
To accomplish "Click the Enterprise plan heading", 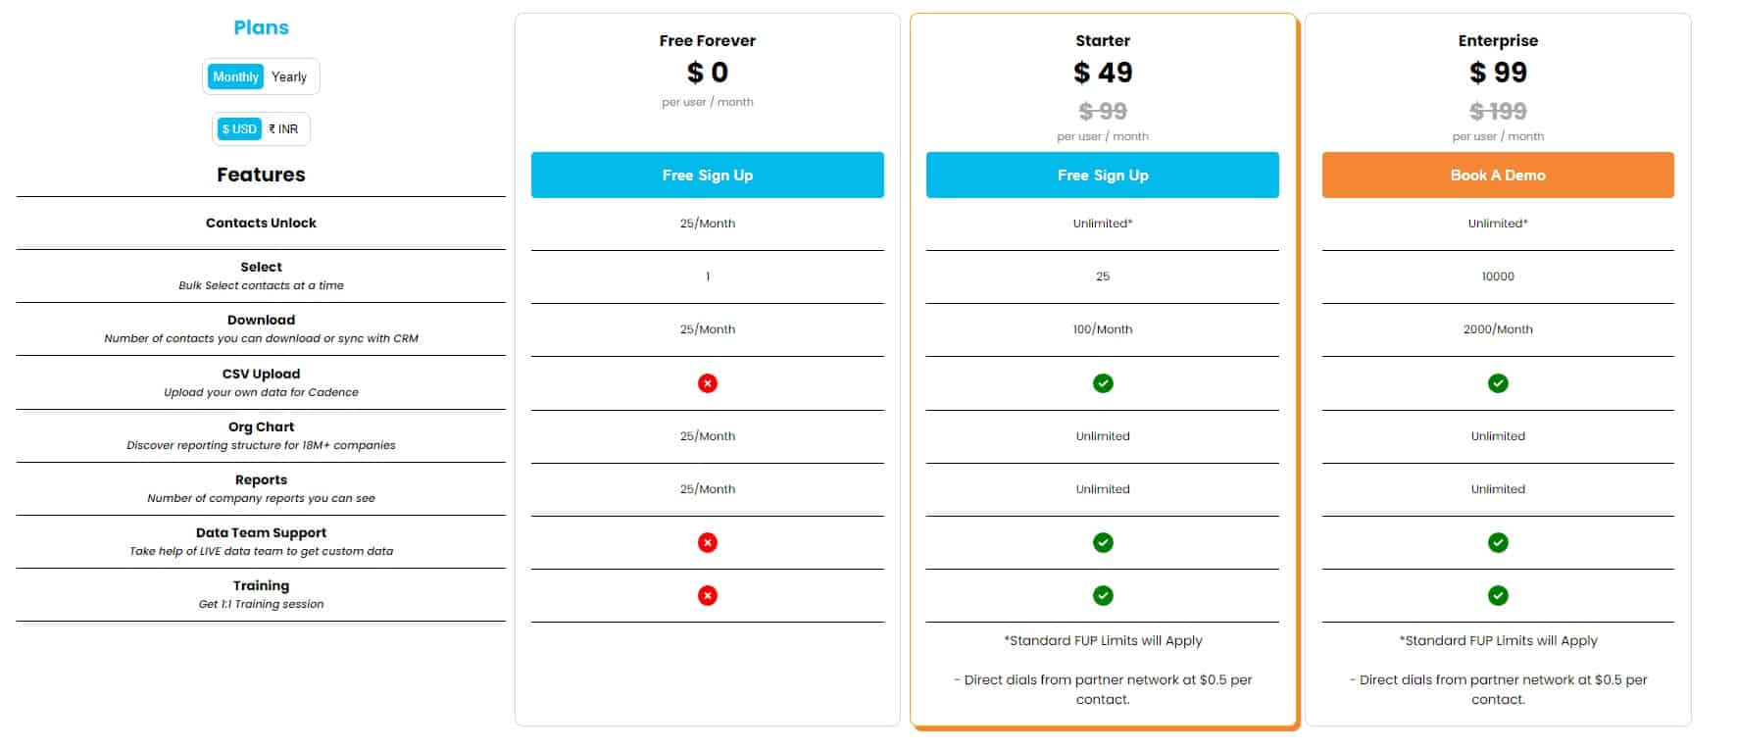I will [1498, 40].
